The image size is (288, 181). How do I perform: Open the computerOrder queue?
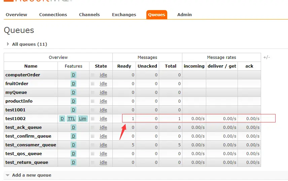point(23,75)
